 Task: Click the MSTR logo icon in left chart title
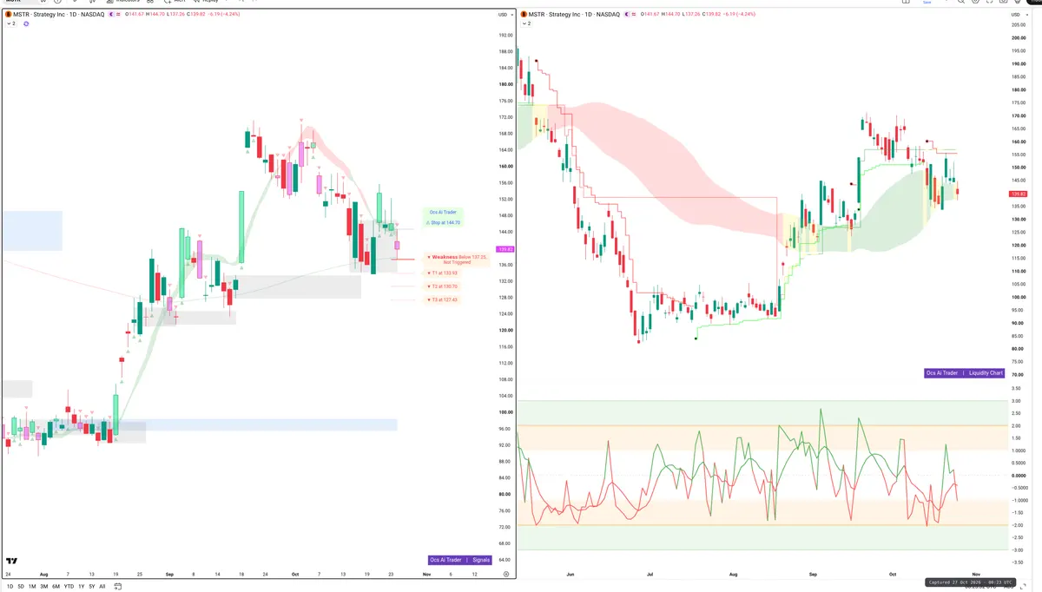click(8, 15)
